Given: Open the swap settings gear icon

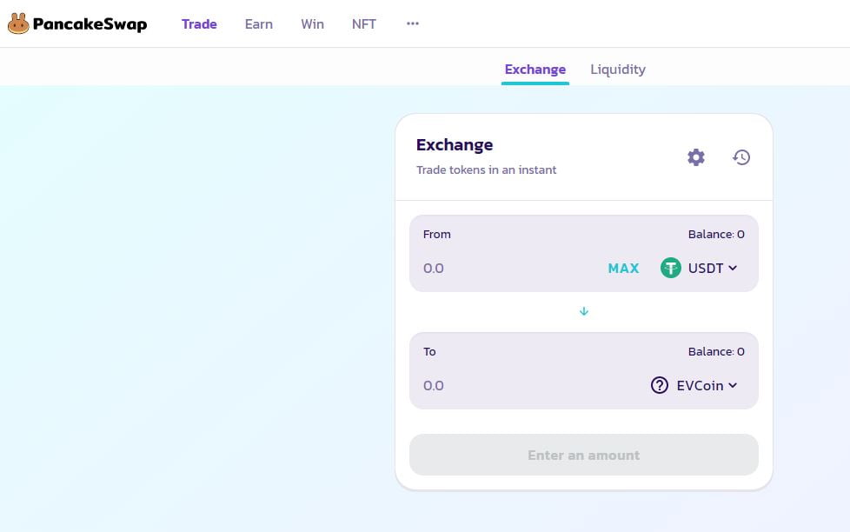Looking at the screenshot, I should coord(696,157).
